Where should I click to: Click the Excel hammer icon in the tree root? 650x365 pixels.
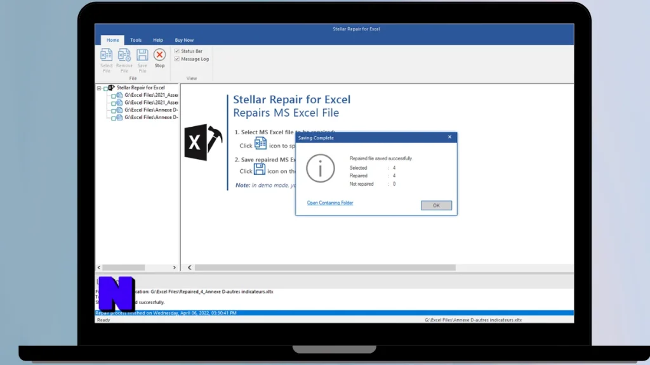[x=112, y=87]
